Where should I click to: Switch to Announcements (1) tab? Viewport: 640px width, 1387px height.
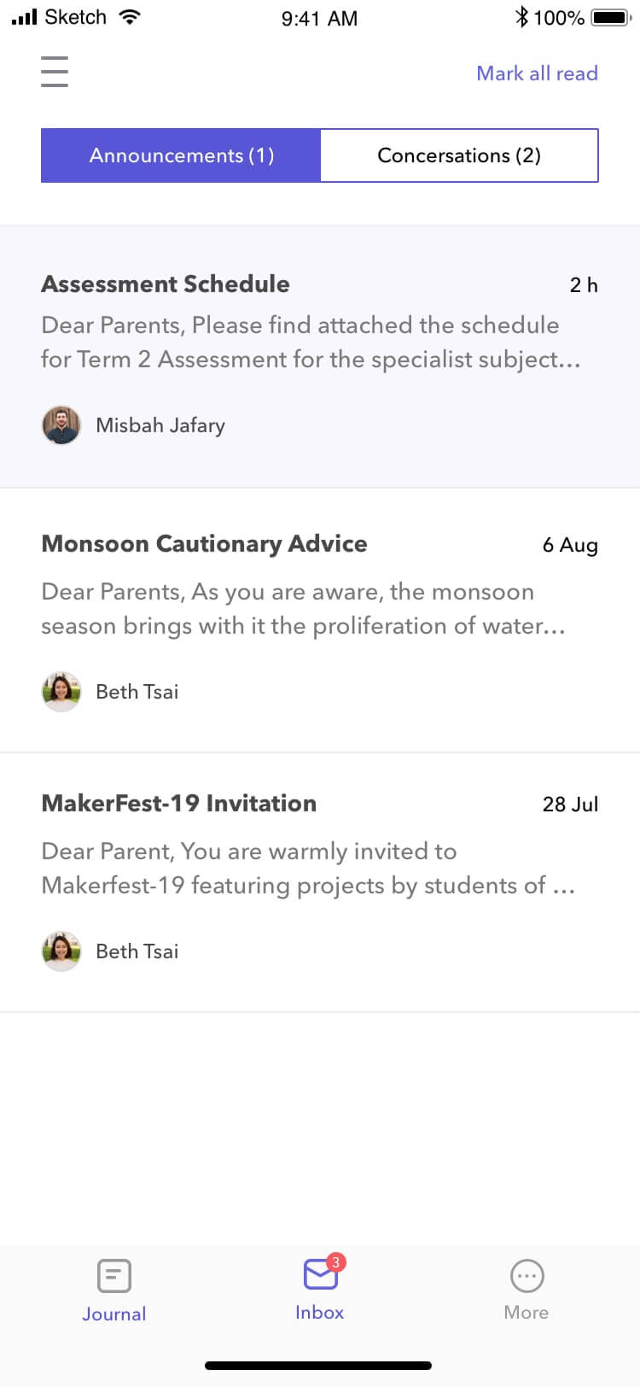pos(181,155)
